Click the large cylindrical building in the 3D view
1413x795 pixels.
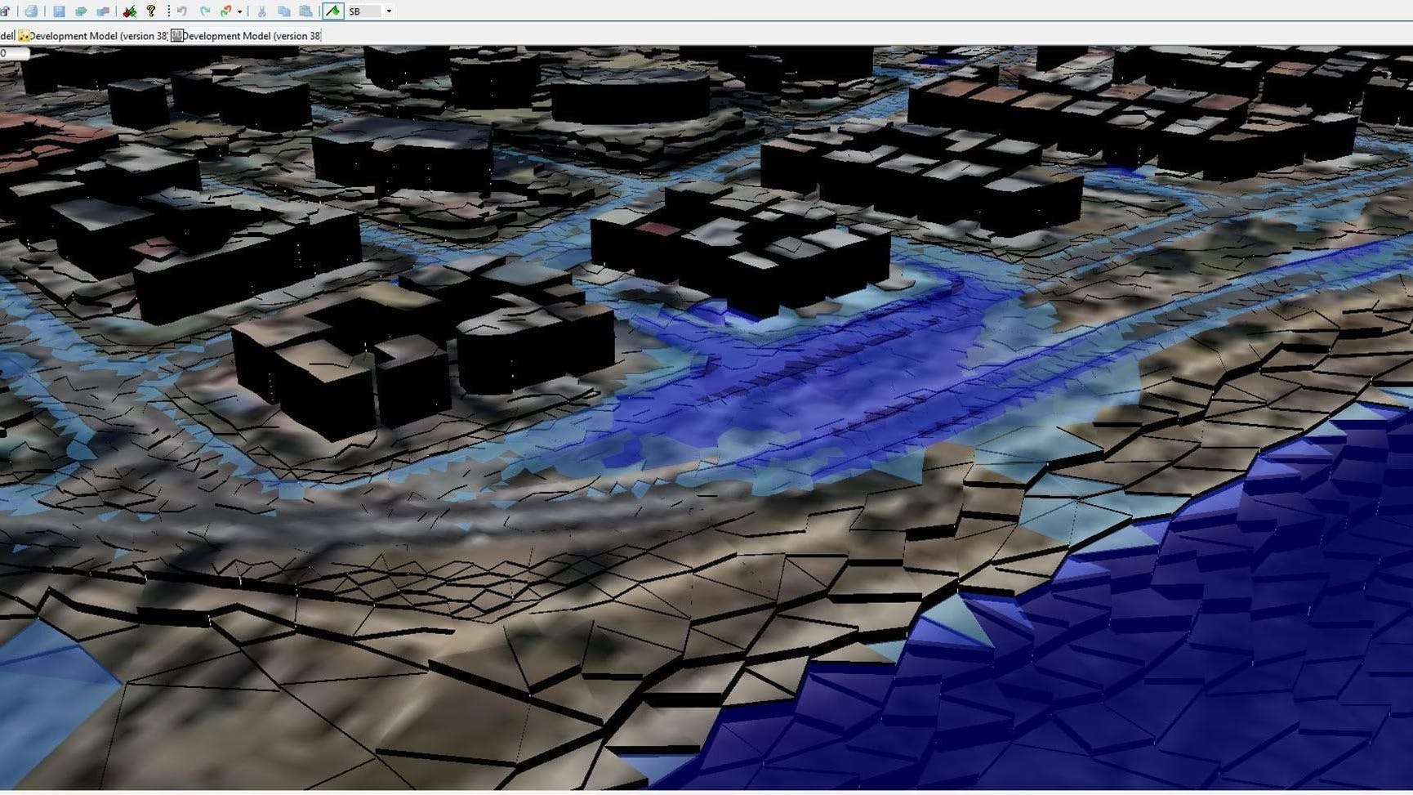[630, 98]
